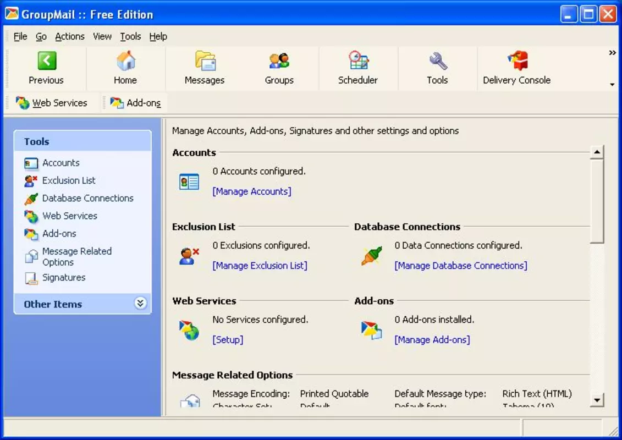Open the Help menu
This screenshot has width=622, height=440.
pyautogui.click(x=158, y=36)
